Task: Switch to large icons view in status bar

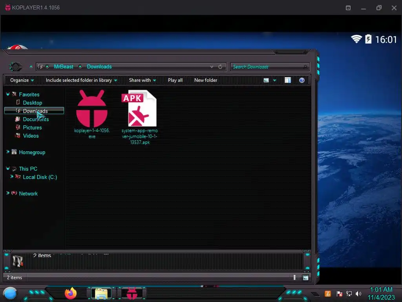Action: pos(305,277)
